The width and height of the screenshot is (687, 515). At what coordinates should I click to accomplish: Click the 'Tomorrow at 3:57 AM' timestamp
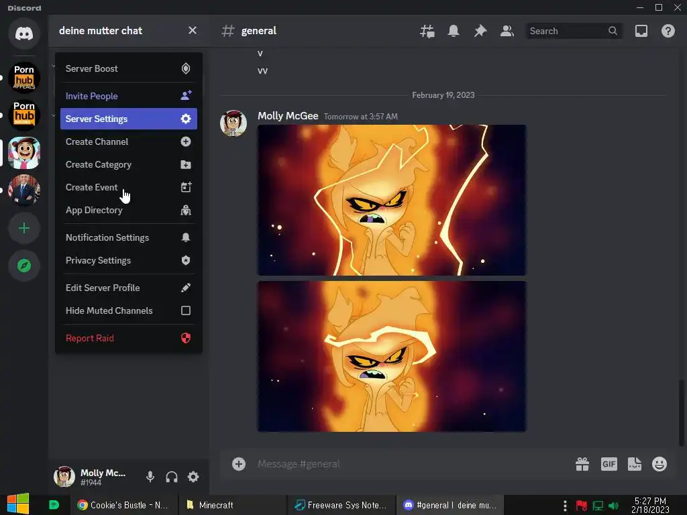click(x=360, y=117)
